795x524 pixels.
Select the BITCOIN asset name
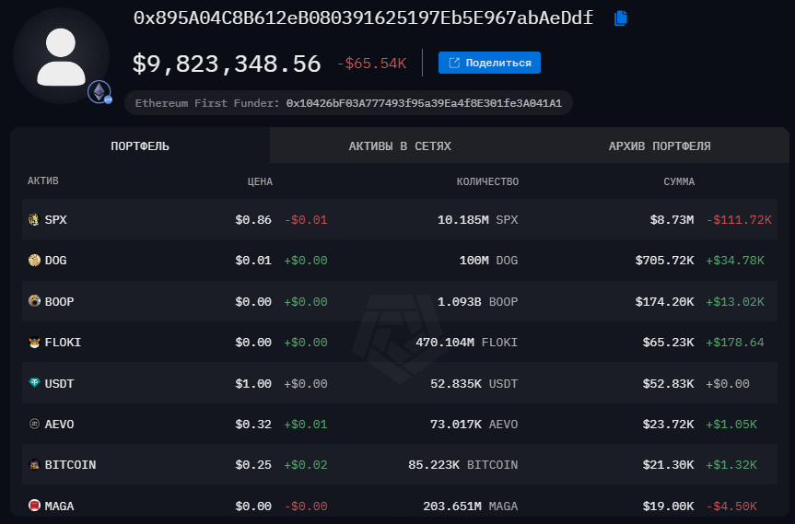point(71,465)
